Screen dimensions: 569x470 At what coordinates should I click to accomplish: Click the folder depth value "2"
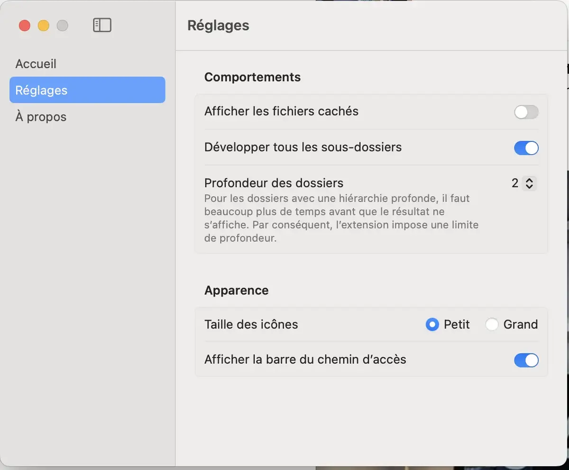click(516, 183)
